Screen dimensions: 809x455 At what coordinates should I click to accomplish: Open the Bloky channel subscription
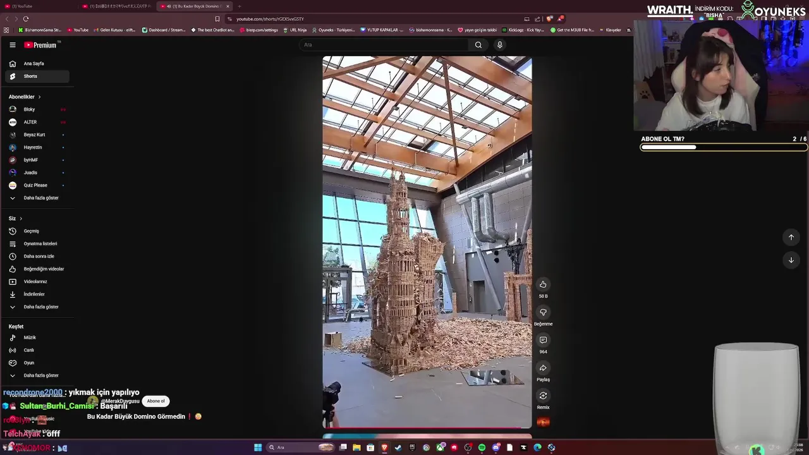(37, 109)
